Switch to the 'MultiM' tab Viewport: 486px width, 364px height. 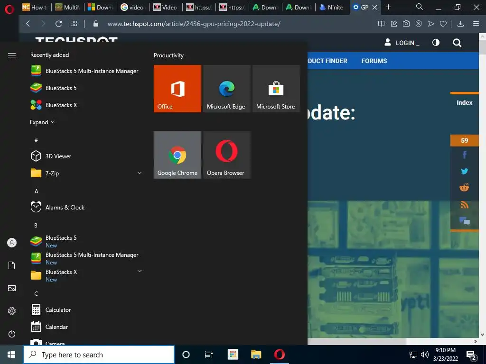67,7
